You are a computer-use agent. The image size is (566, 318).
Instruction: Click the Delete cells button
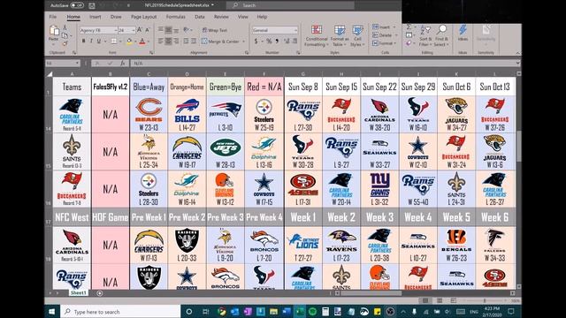pyautogui.click(x=385, y=35)
